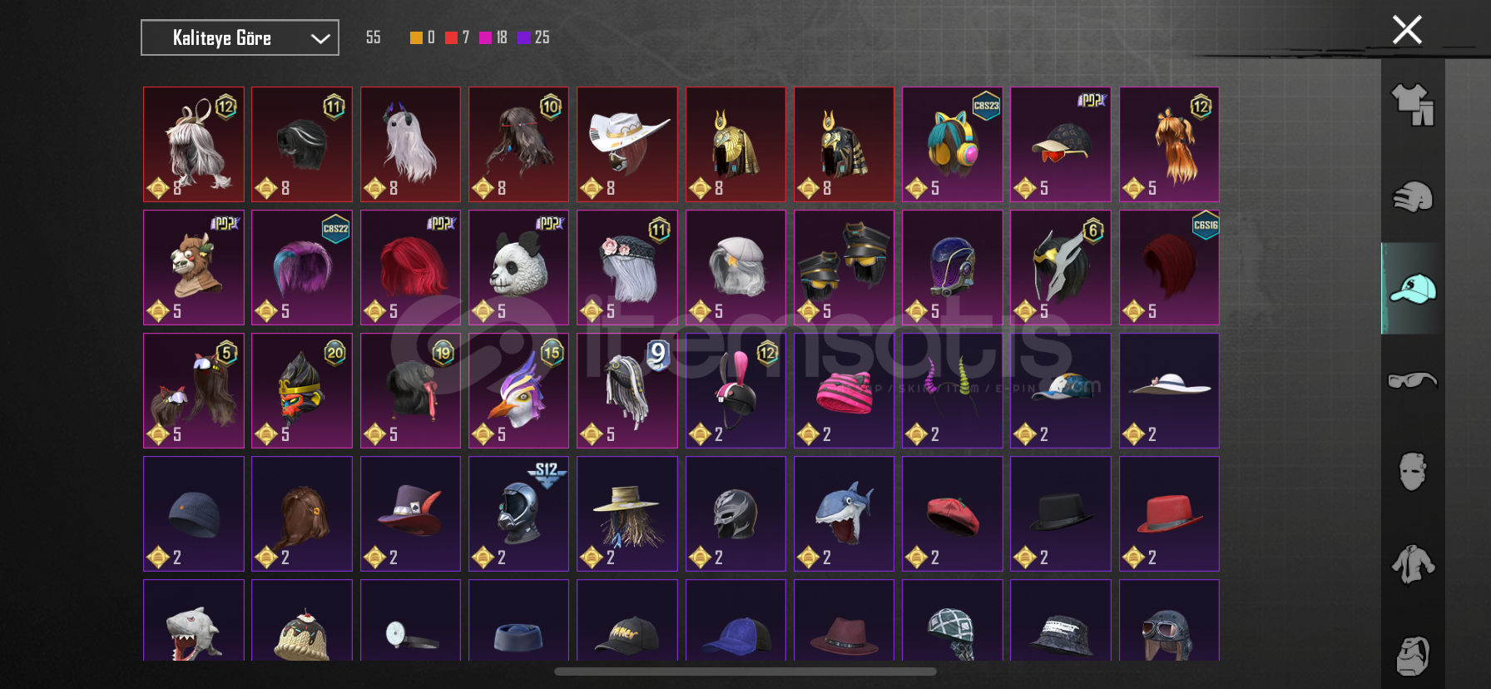Open the backpack category icon

coord(1413,656)
